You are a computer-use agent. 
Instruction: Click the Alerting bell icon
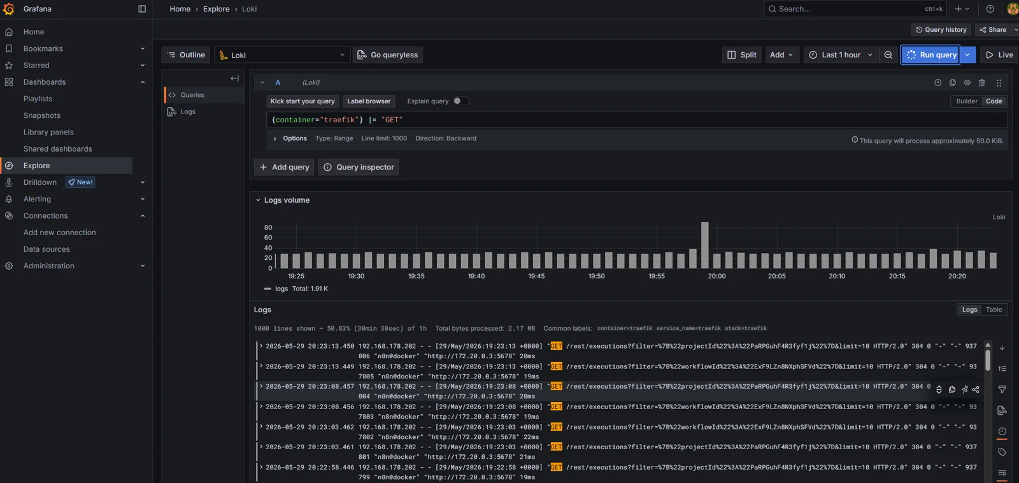coord(9,199)
